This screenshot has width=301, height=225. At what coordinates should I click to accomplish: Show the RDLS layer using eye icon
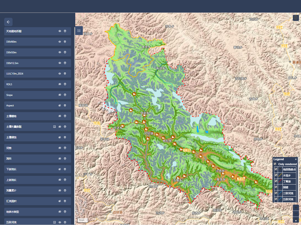60,84
